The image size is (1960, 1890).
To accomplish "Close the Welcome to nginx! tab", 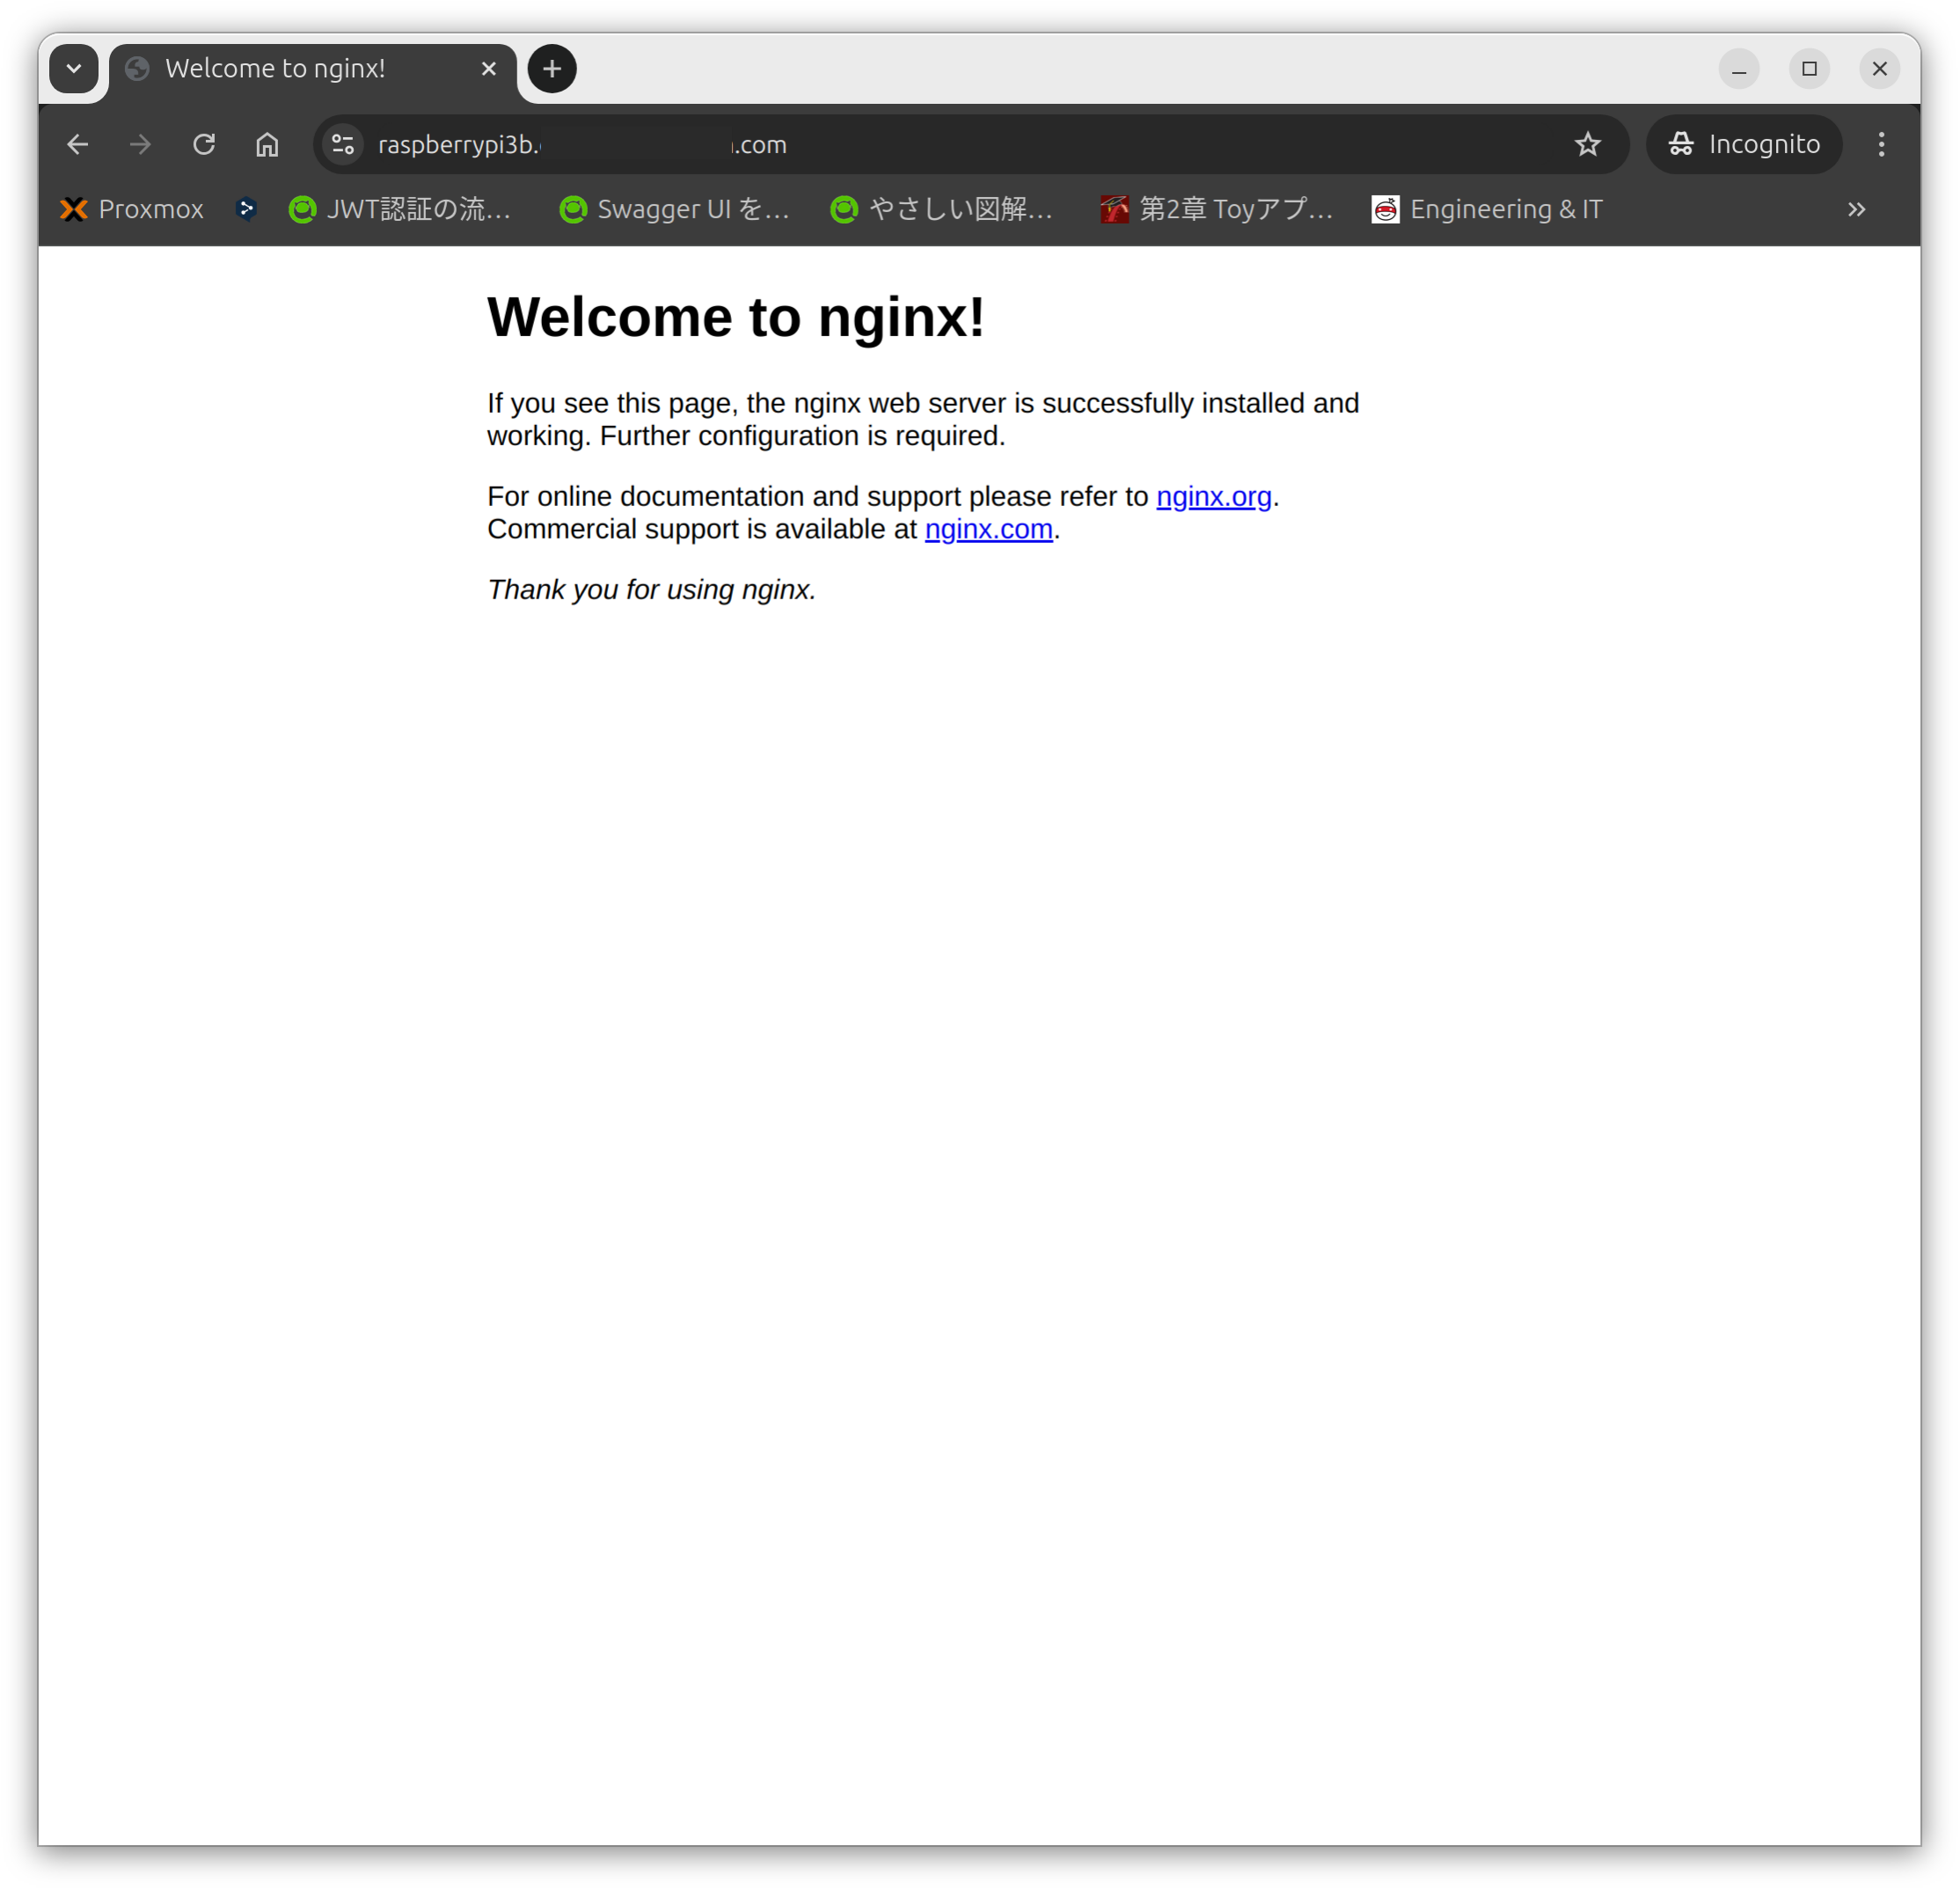I will click(489, 69).
